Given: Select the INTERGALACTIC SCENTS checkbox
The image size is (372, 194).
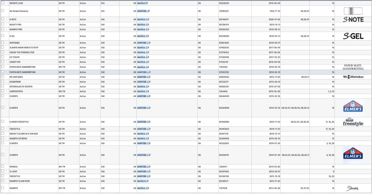Looking at the screenshot, I should tap(3, 86).
